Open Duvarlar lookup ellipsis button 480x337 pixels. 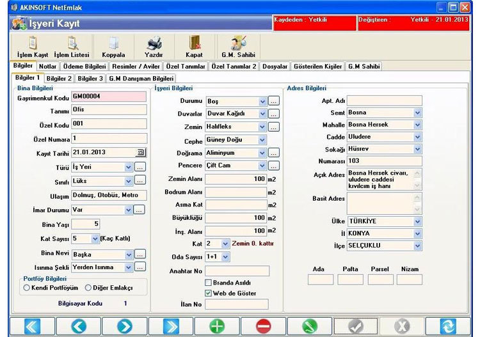coord(274,114)
